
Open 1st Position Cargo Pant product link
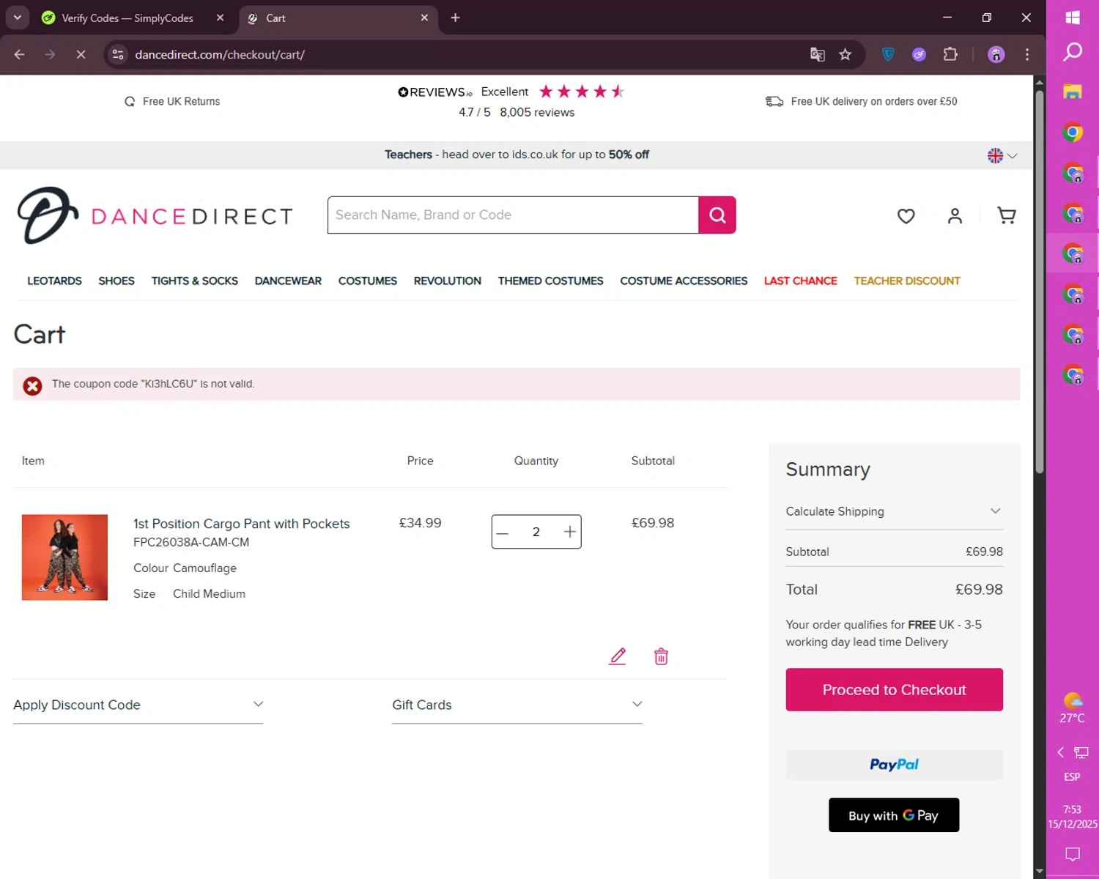(x=241, y=524)
